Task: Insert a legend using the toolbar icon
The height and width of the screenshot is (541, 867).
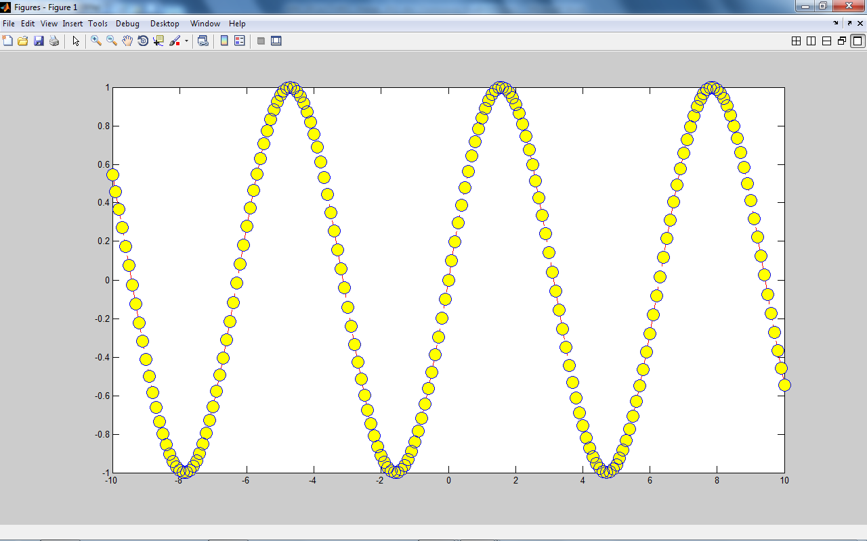Action: [x=239, y=41]
